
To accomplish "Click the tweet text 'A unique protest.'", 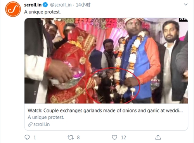I will pos(42,12).
